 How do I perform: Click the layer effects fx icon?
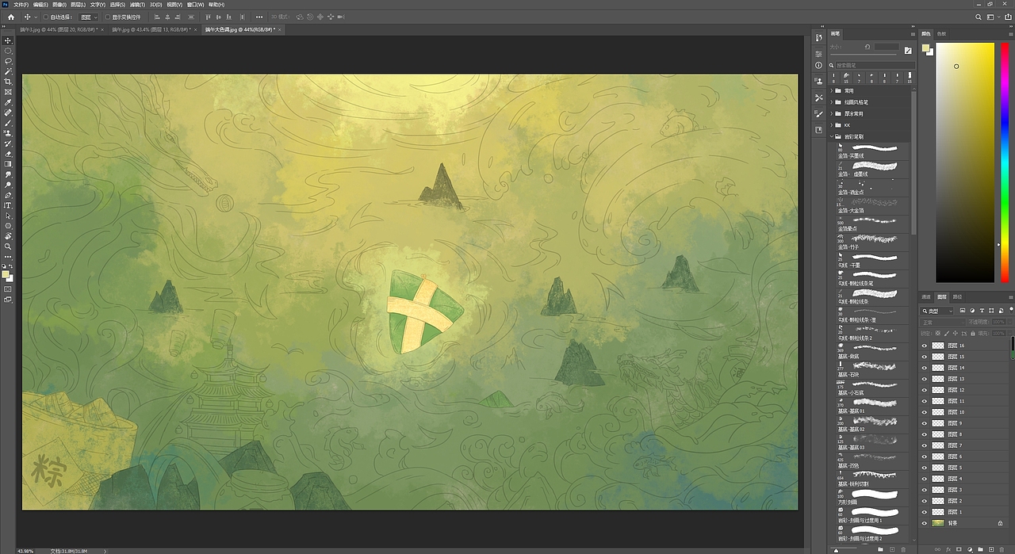point(947,548)
